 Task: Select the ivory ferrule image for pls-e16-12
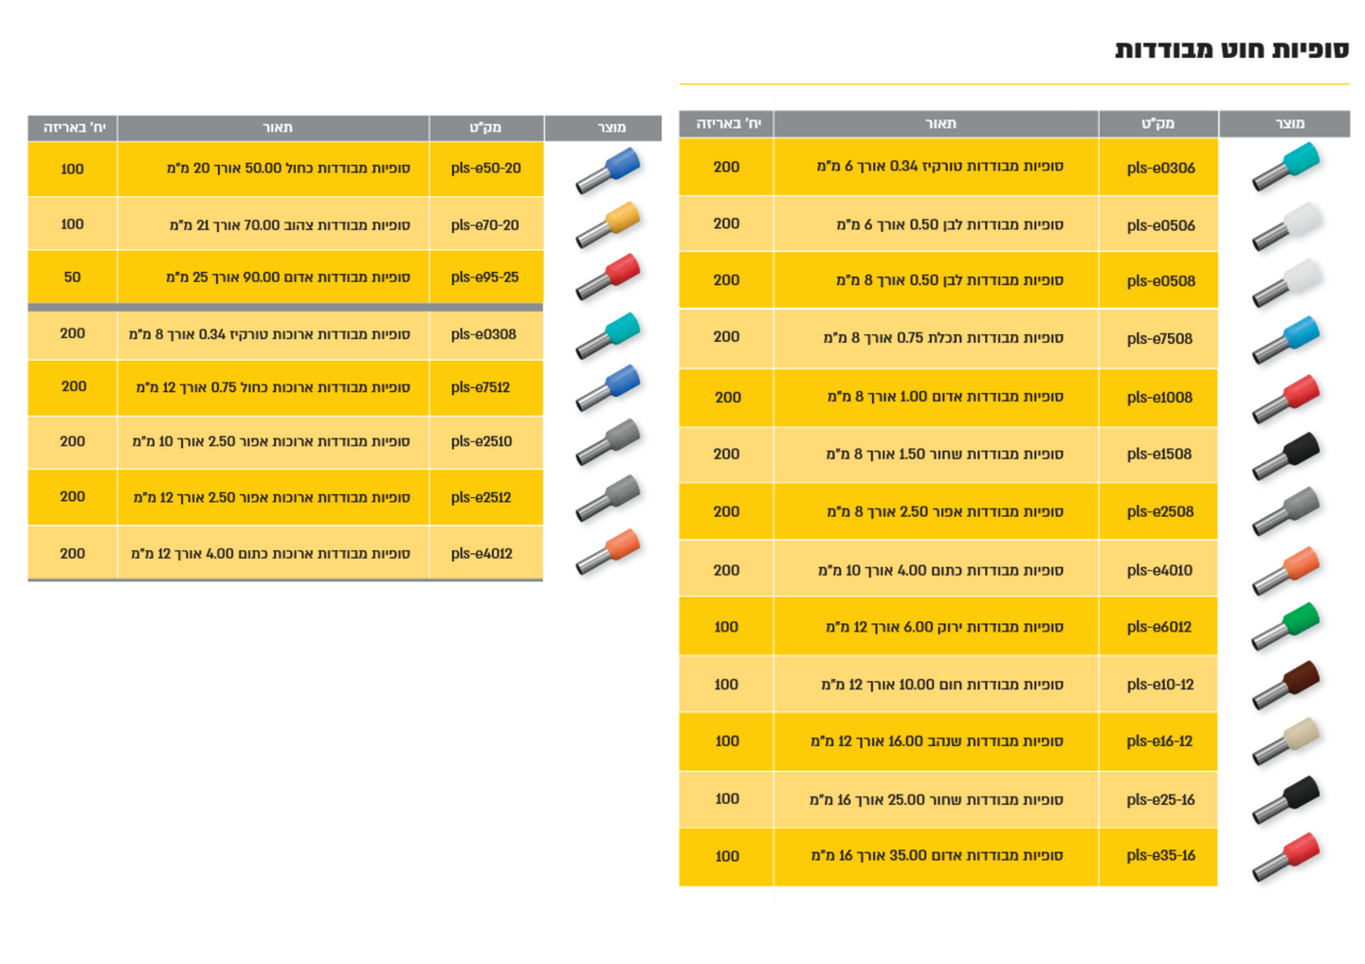pyautogui.click(x=1285, y=741)
